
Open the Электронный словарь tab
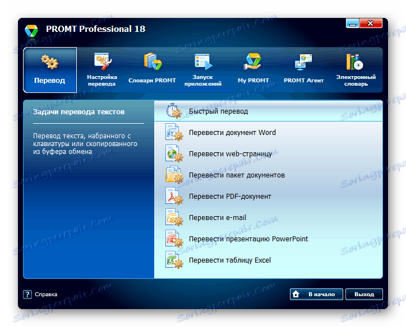pos(356,70)
